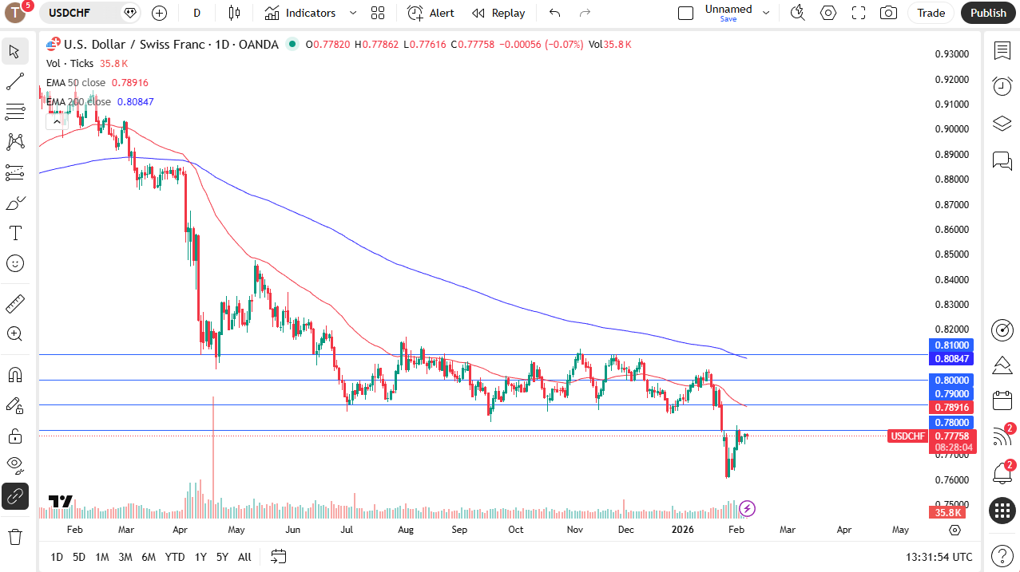Expand the indicators favorites dropdown arrow
Viewport: 1020px width, 572px height.
coord(352,13)
